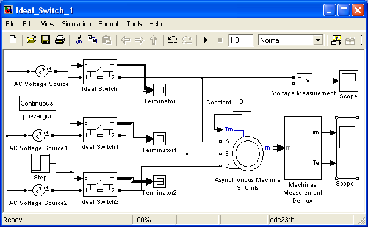Minimize the Ideal_Switch_1 window
The height and width of the screenshot is (227, 368).
point(330,10)
